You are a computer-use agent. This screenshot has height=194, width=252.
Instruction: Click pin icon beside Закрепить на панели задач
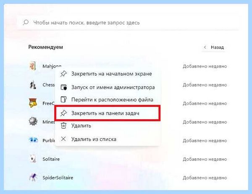[x=63, y=113]
